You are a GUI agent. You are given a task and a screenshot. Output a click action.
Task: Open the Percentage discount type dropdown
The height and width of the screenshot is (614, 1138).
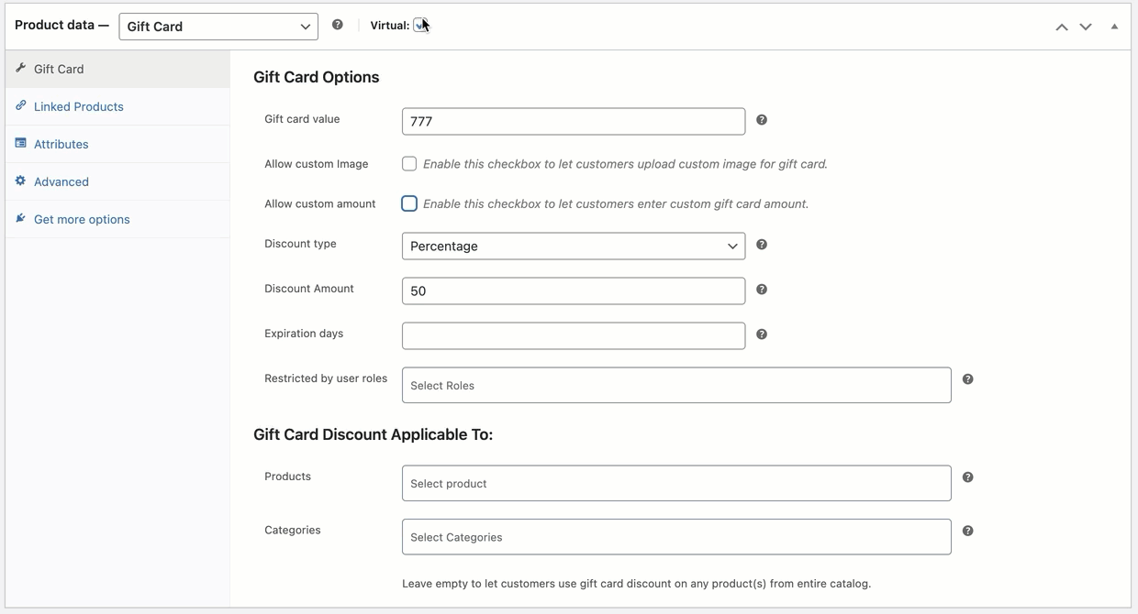574,246
